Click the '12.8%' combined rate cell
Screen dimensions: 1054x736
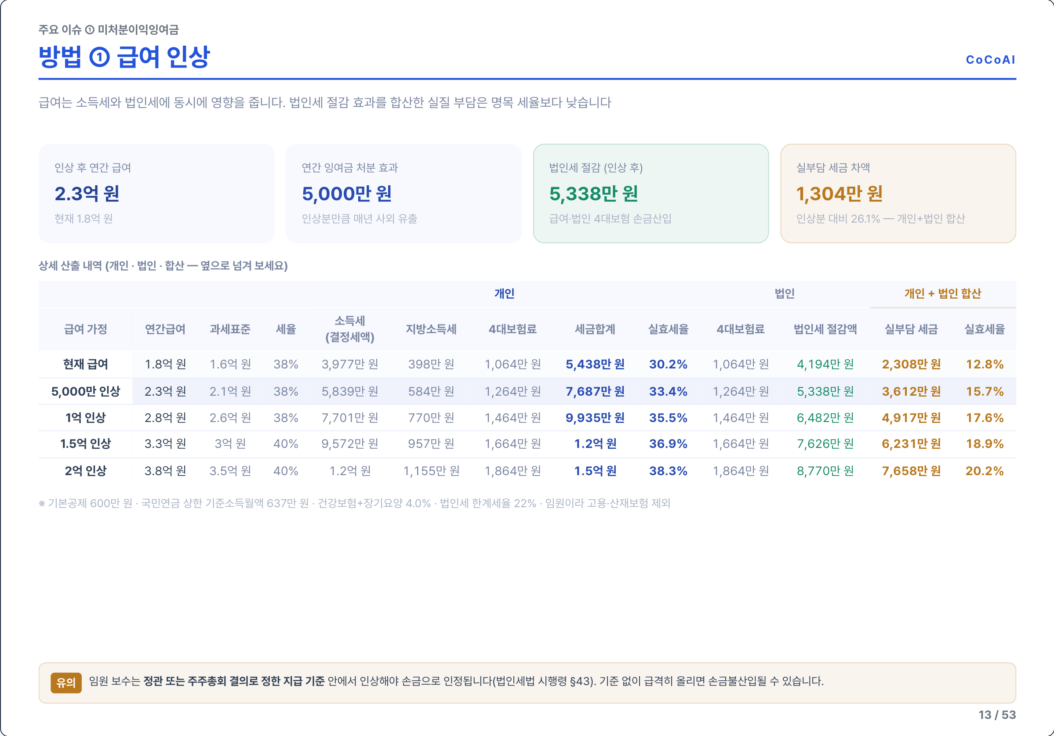point(985,364)
